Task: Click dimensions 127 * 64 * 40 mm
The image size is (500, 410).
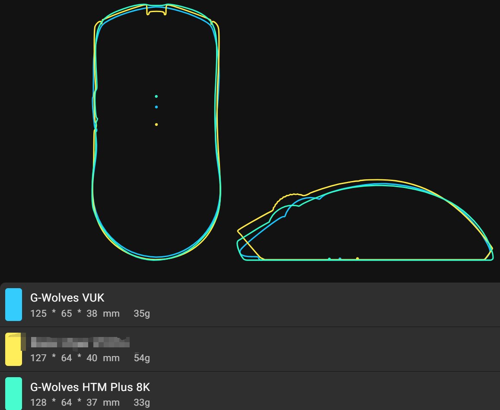Action: (x=75, y=358)
